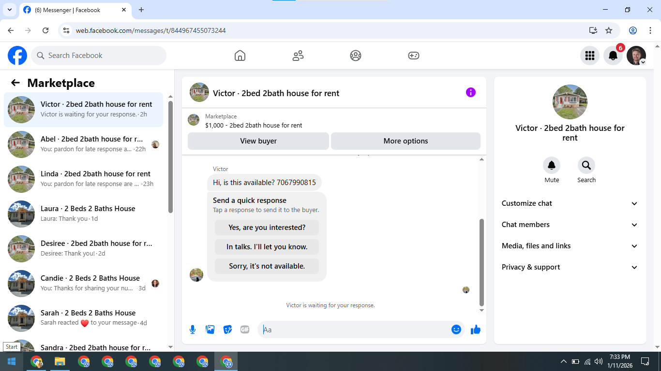Viewport: 661px width, 371px height.
Task: Click the Search Facebook field
Action: pos(99,56)
